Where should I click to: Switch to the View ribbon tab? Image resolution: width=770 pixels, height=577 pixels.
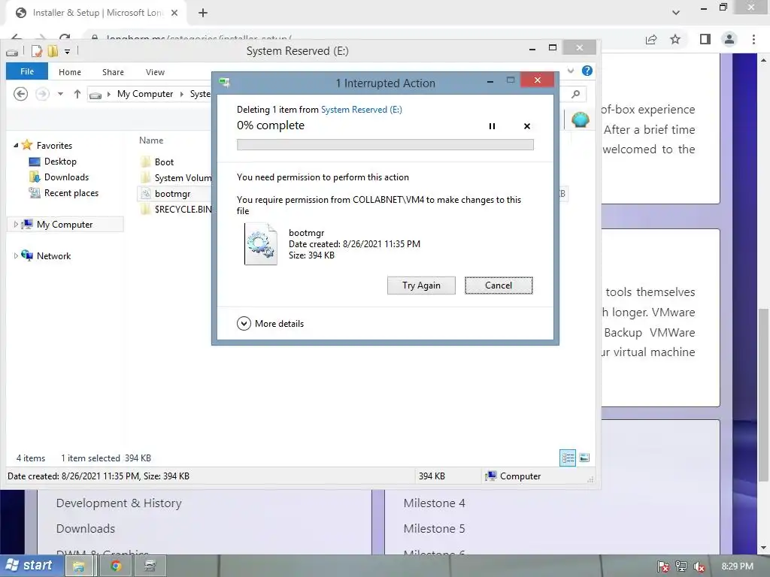[x=155, y=72]
